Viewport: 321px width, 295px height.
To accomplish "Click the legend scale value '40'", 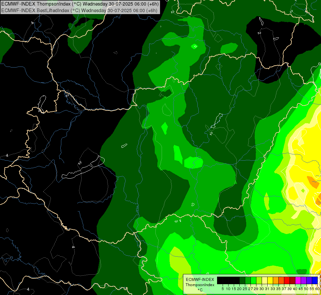I will (295, 289).
